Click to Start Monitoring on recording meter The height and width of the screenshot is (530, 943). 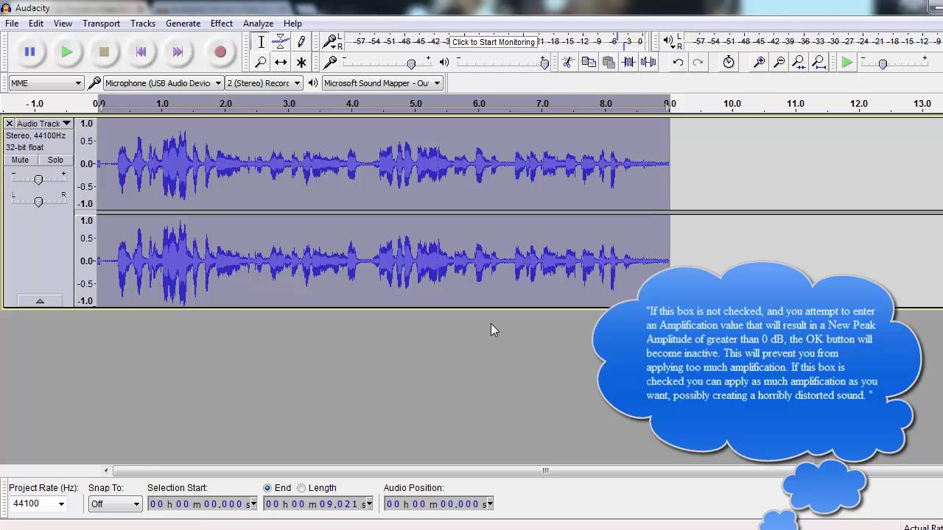(493, 42)
